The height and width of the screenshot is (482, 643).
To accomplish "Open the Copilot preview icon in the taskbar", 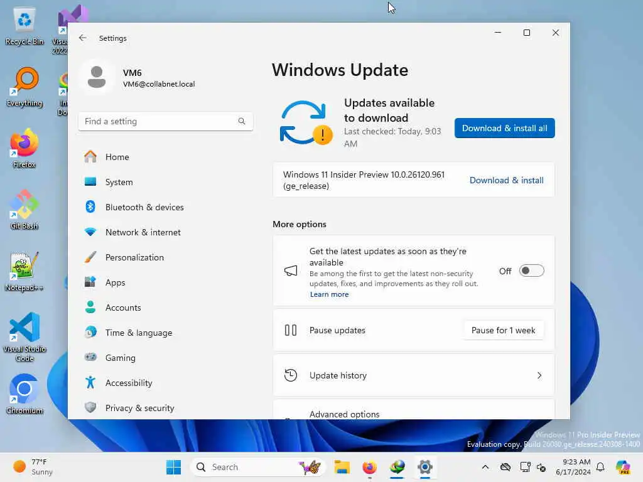I will [623, 467].
